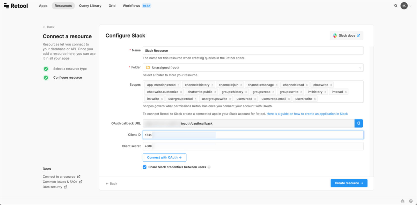The image size is (417, 205).
Task: Remove the im:read scope
Action: (x=346, y=92)
